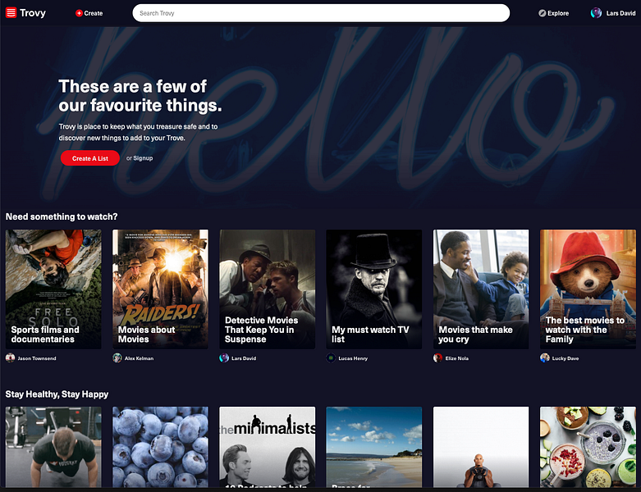
Task: Open the Explore menu item
Action: pyautogui.click(x=558, y=13)
